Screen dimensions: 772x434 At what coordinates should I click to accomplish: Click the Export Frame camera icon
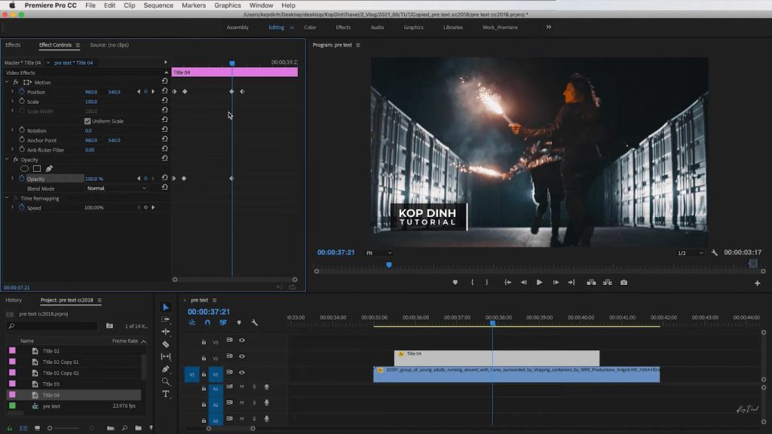[x=623, y=283]
